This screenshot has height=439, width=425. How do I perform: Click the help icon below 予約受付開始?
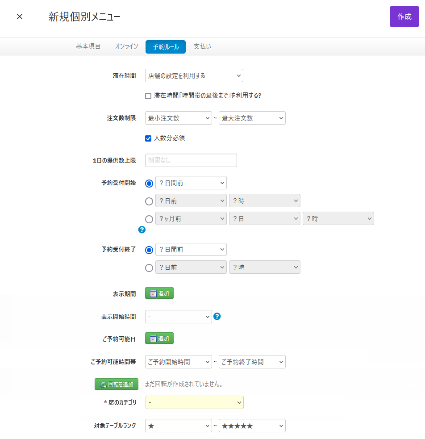(142, 230)
